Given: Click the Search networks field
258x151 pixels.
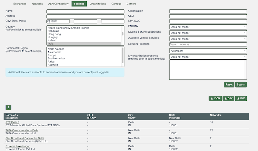Looking at the screenshot, I should pyautogui.click(x=208, y=44).
